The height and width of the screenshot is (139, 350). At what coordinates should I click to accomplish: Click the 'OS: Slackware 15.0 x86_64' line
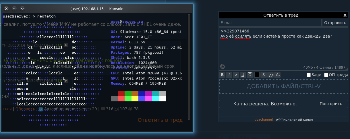[x=146, y=32]
